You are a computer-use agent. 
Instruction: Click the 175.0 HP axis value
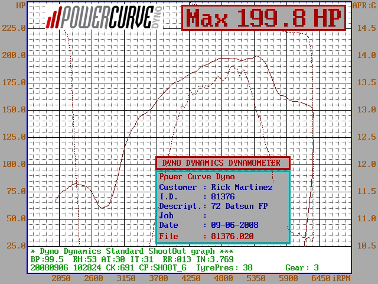coord(14,83)
